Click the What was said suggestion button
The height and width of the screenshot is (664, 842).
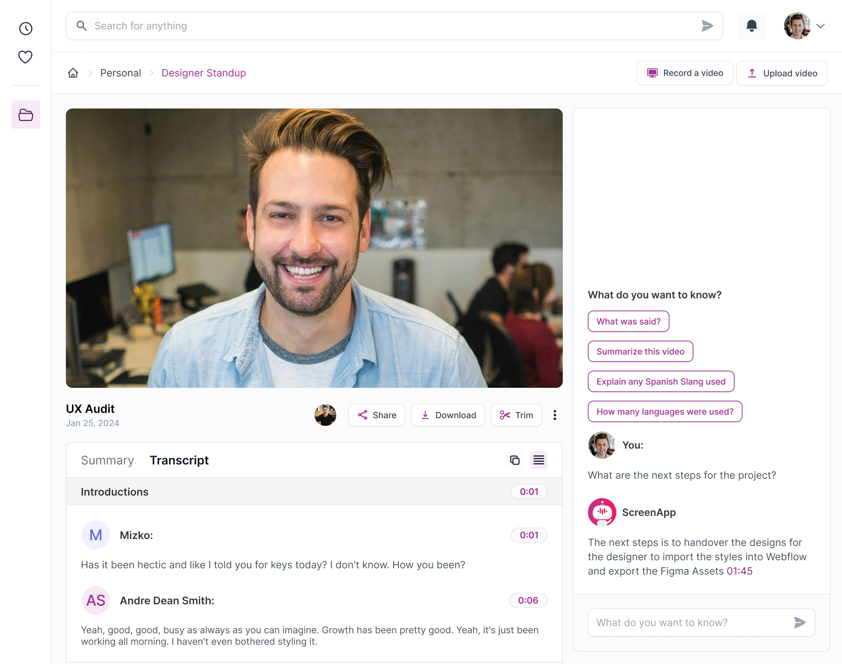[628, 321]
